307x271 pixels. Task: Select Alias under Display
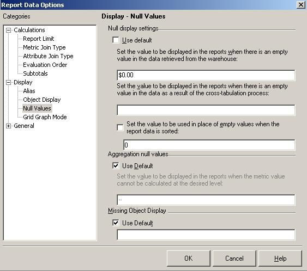click(29, 91)
